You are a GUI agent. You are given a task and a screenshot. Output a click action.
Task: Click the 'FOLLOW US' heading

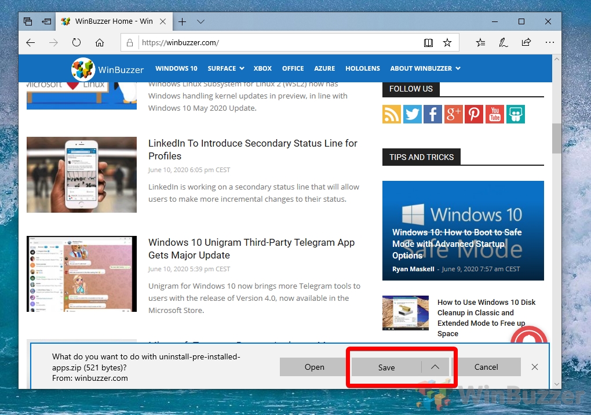pyautogui.click(x=411, y=89)
